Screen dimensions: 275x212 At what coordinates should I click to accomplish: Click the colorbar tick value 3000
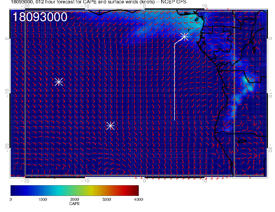pos(107,200)
